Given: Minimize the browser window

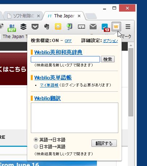Looking at the screenshot, I should (105, 8).
